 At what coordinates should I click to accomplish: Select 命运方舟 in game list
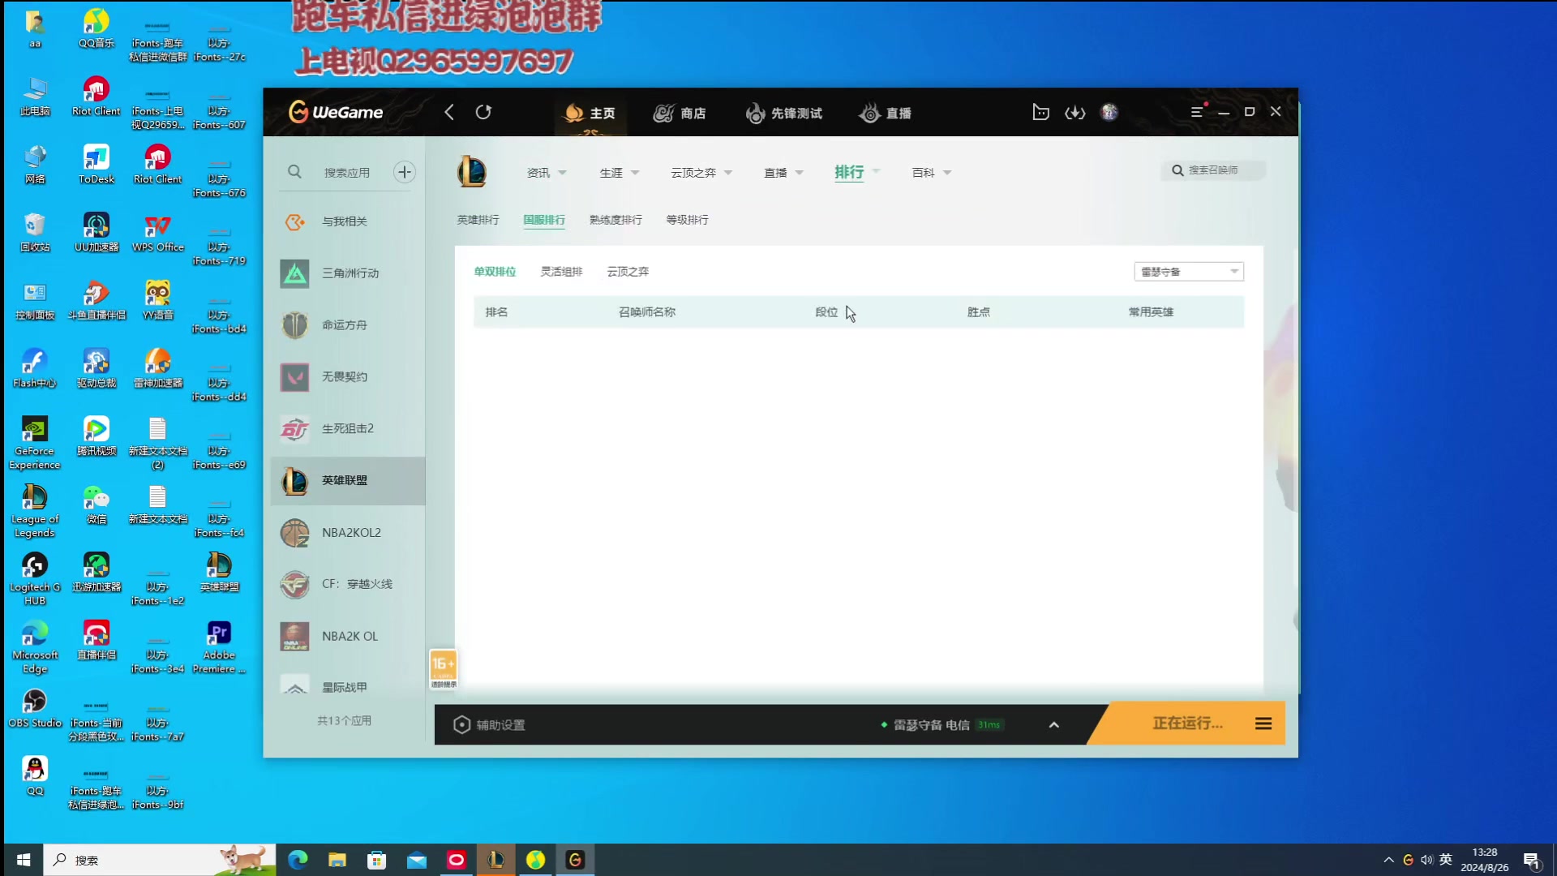click(348, 325)
